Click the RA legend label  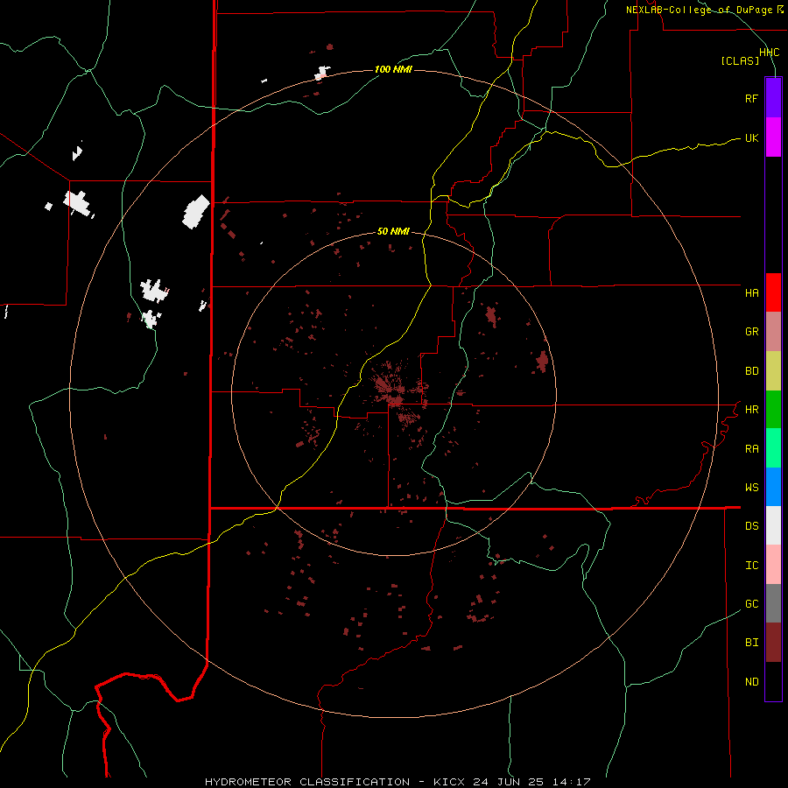pyautogui.click(x=751, y=449)
